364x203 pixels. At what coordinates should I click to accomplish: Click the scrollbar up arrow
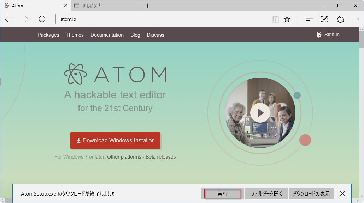coord(362,29)
